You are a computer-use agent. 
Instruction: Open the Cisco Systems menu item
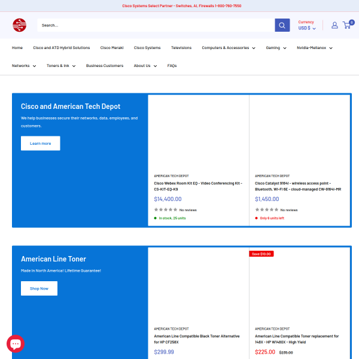pyautogui.click(x=147, y=48)
